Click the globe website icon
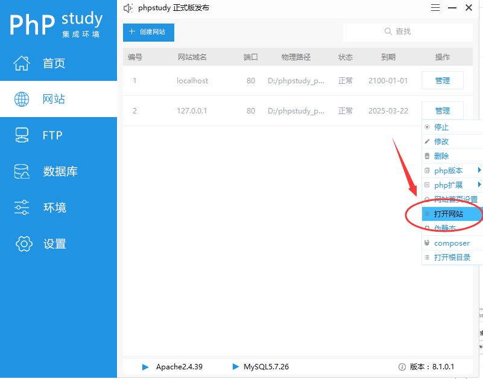Image resolution: width=483 pixels, height=379 pixels. click(22, 99)
